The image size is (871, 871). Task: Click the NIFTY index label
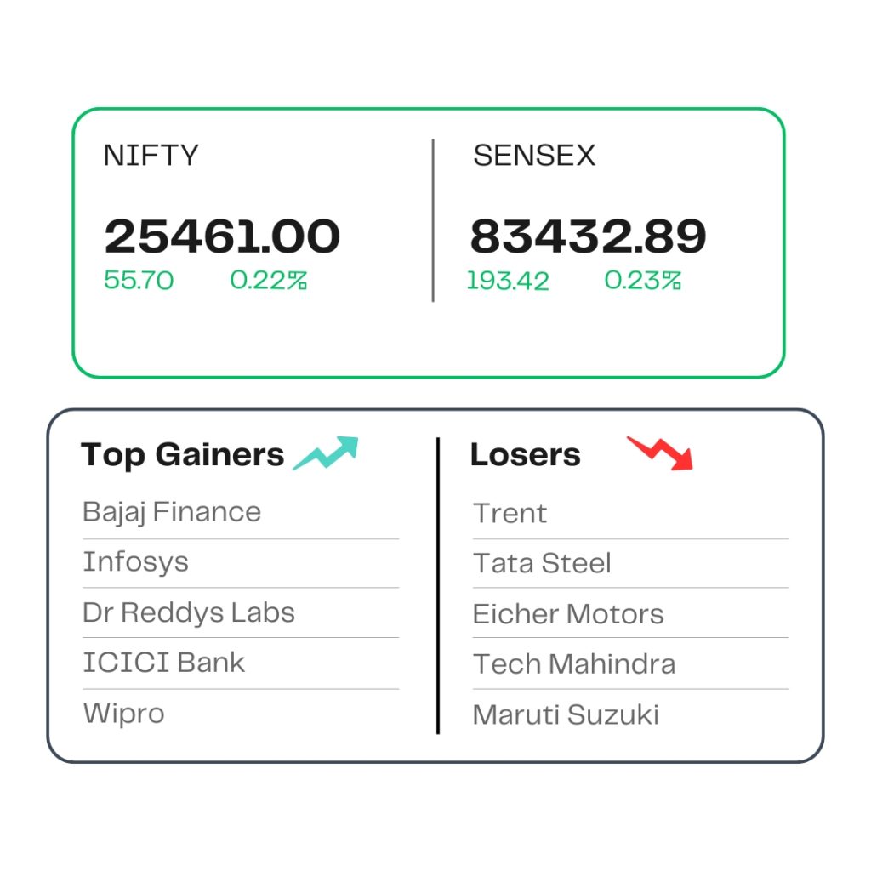[x=151, y=155]
